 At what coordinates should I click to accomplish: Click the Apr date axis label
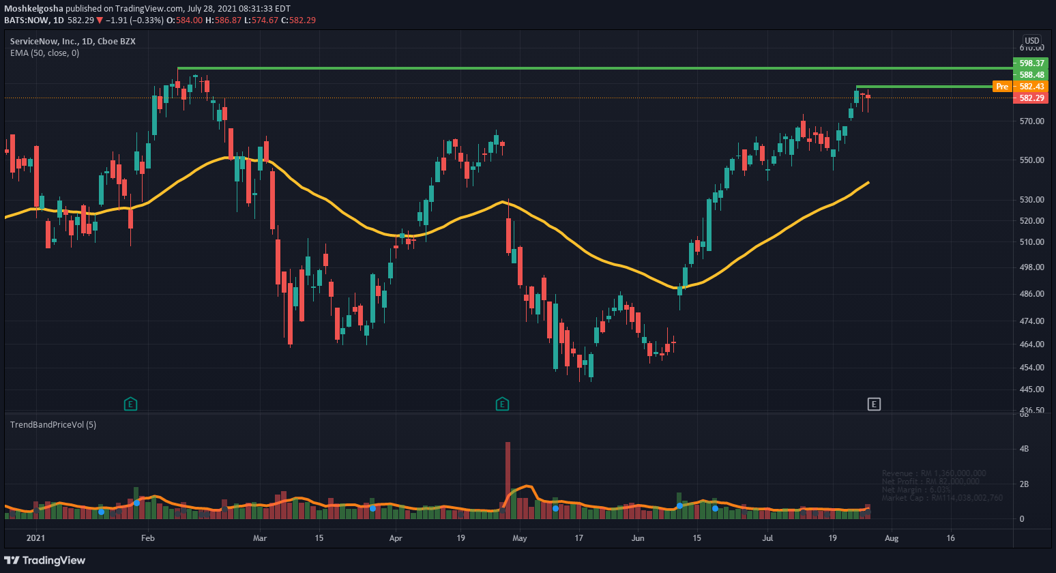[396, 538]
